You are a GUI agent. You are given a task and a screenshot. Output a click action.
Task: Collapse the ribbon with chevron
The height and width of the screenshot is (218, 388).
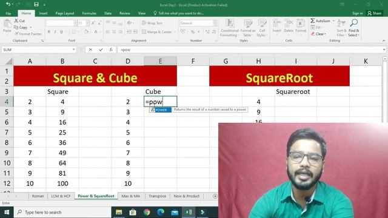pyautogui.click(x=384, y=41)
